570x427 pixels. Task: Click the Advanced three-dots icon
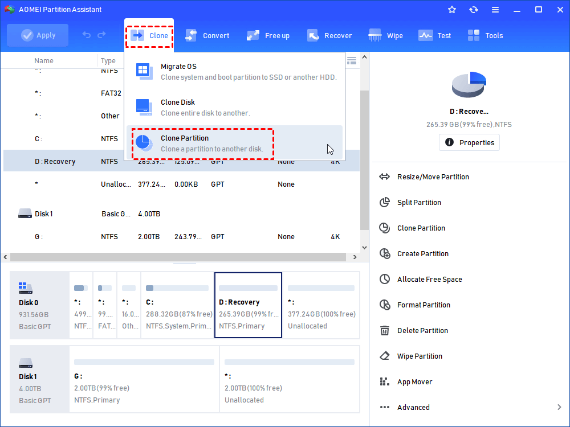[385, 408]
